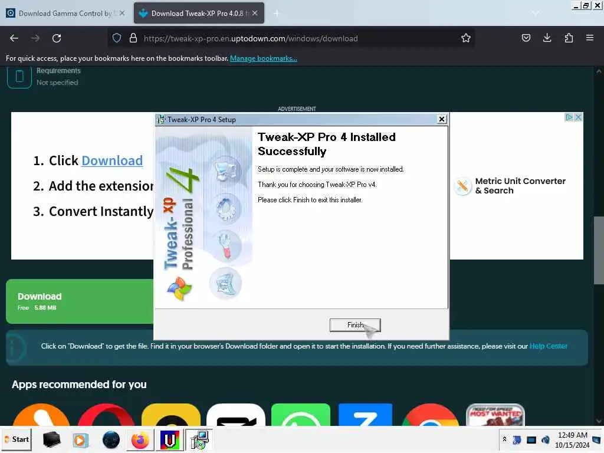Close the Download Gamma Control tab
The height and width of the screenshot is (453, 604).
pos(122,13)
